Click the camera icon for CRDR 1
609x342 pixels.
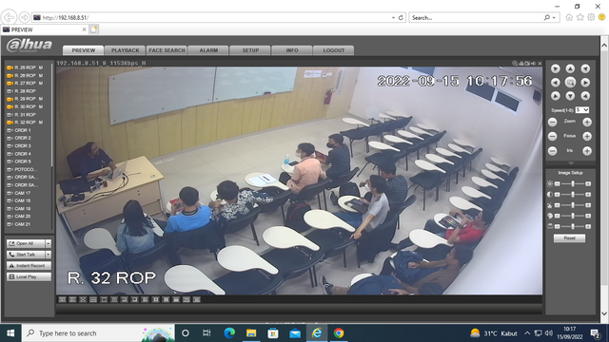coord(10,130)
